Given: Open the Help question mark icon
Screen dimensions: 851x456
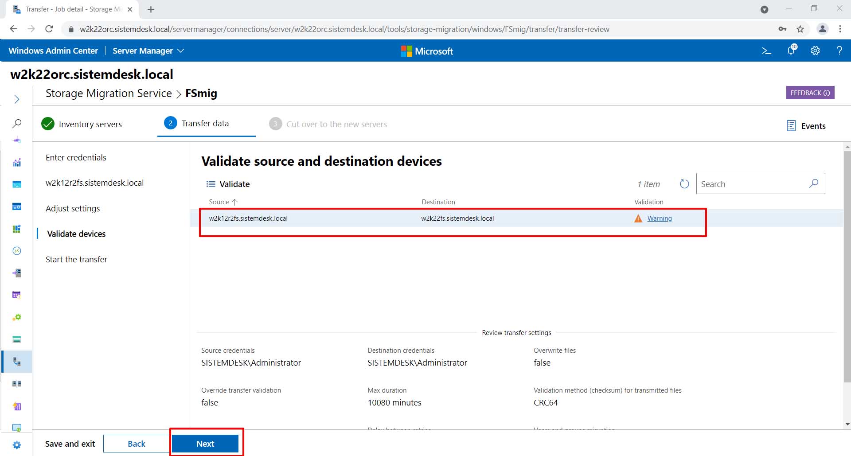Looking at the screenshot, I should (839, 51).
